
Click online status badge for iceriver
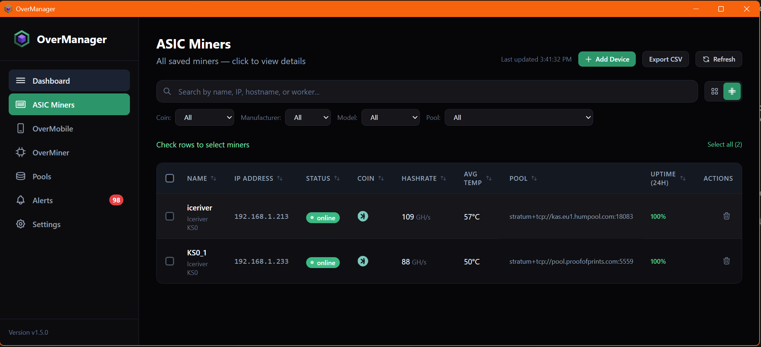coord(323,218)
